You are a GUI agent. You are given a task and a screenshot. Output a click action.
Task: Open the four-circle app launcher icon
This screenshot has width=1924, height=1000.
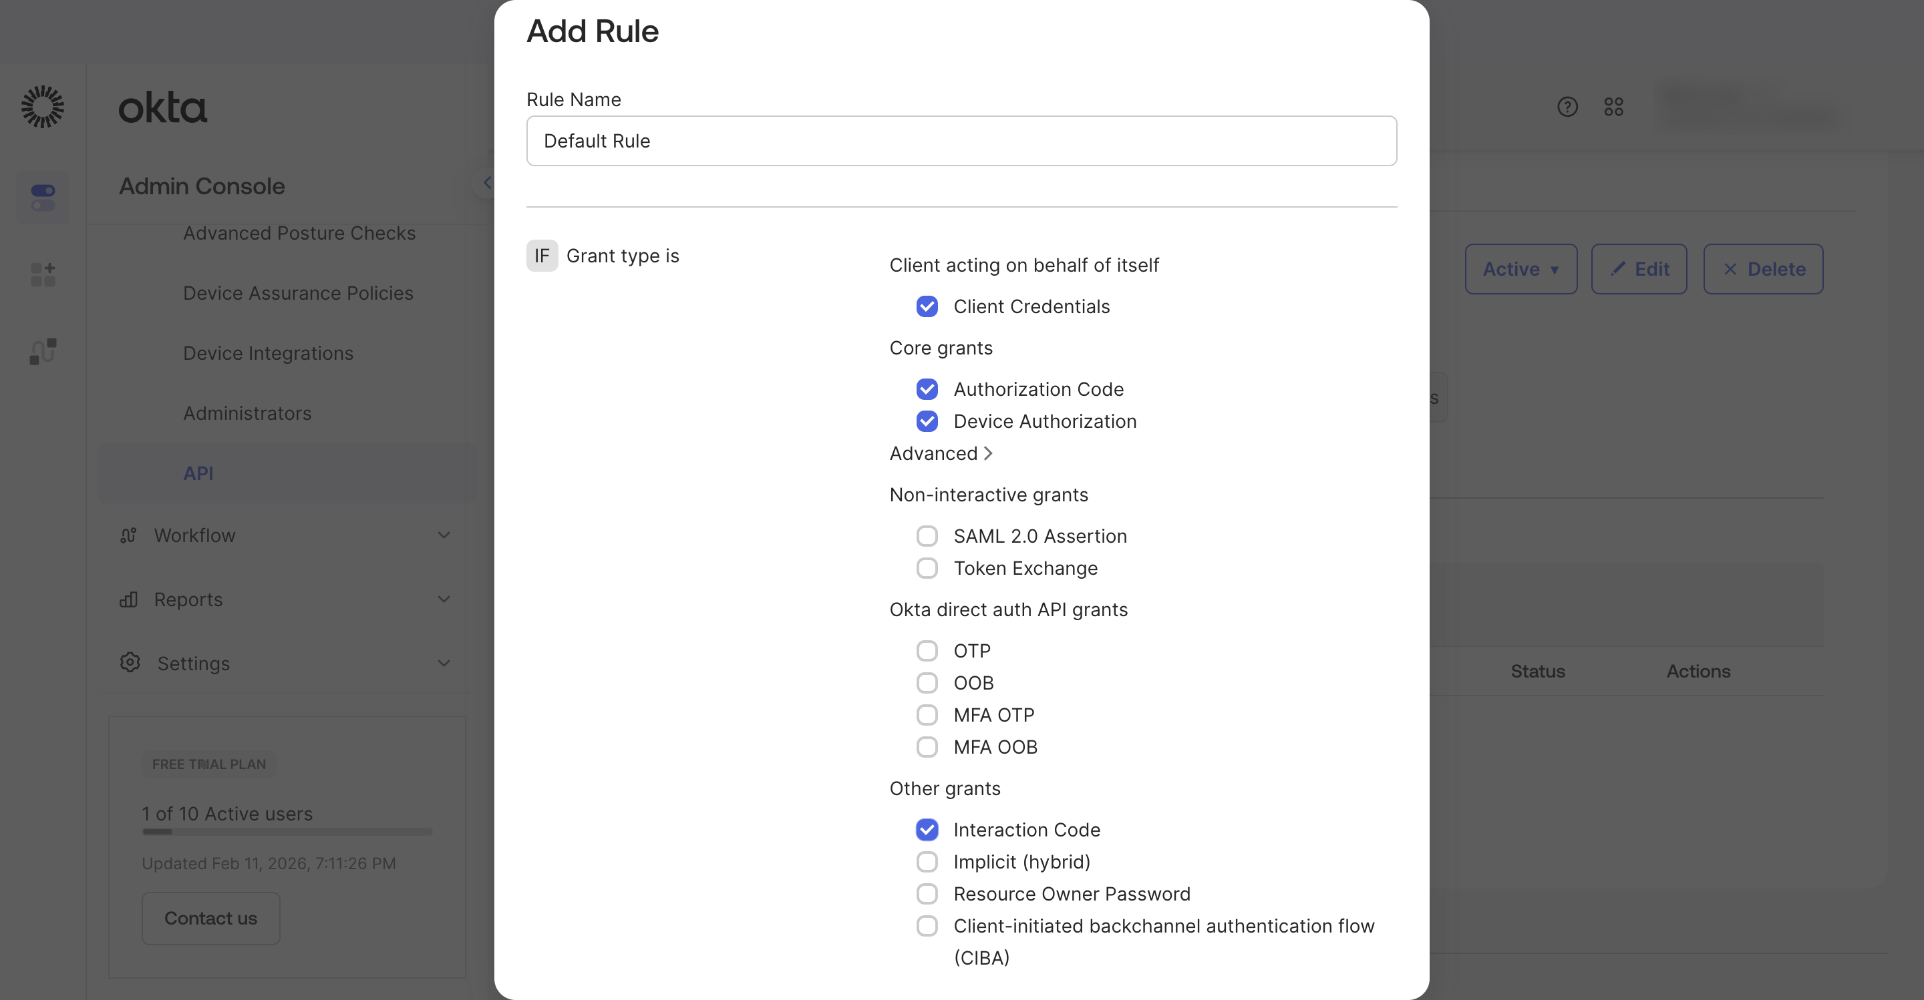click(1613, 107)
